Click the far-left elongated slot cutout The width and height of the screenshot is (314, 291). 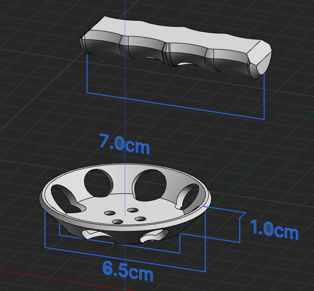(x=66, y=200)
